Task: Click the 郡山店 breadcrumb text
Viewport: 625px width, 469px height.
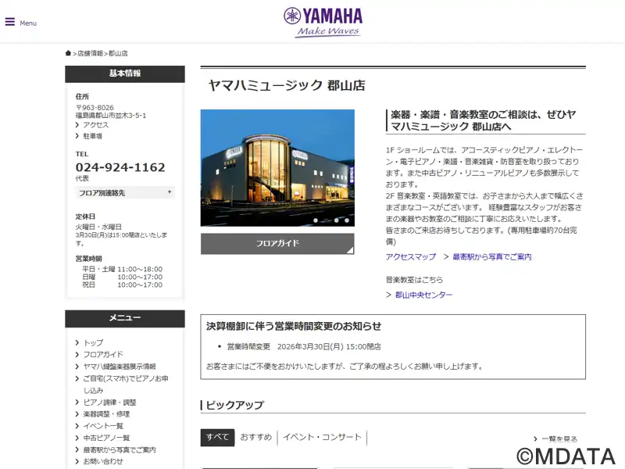Action: click(118, 53)
